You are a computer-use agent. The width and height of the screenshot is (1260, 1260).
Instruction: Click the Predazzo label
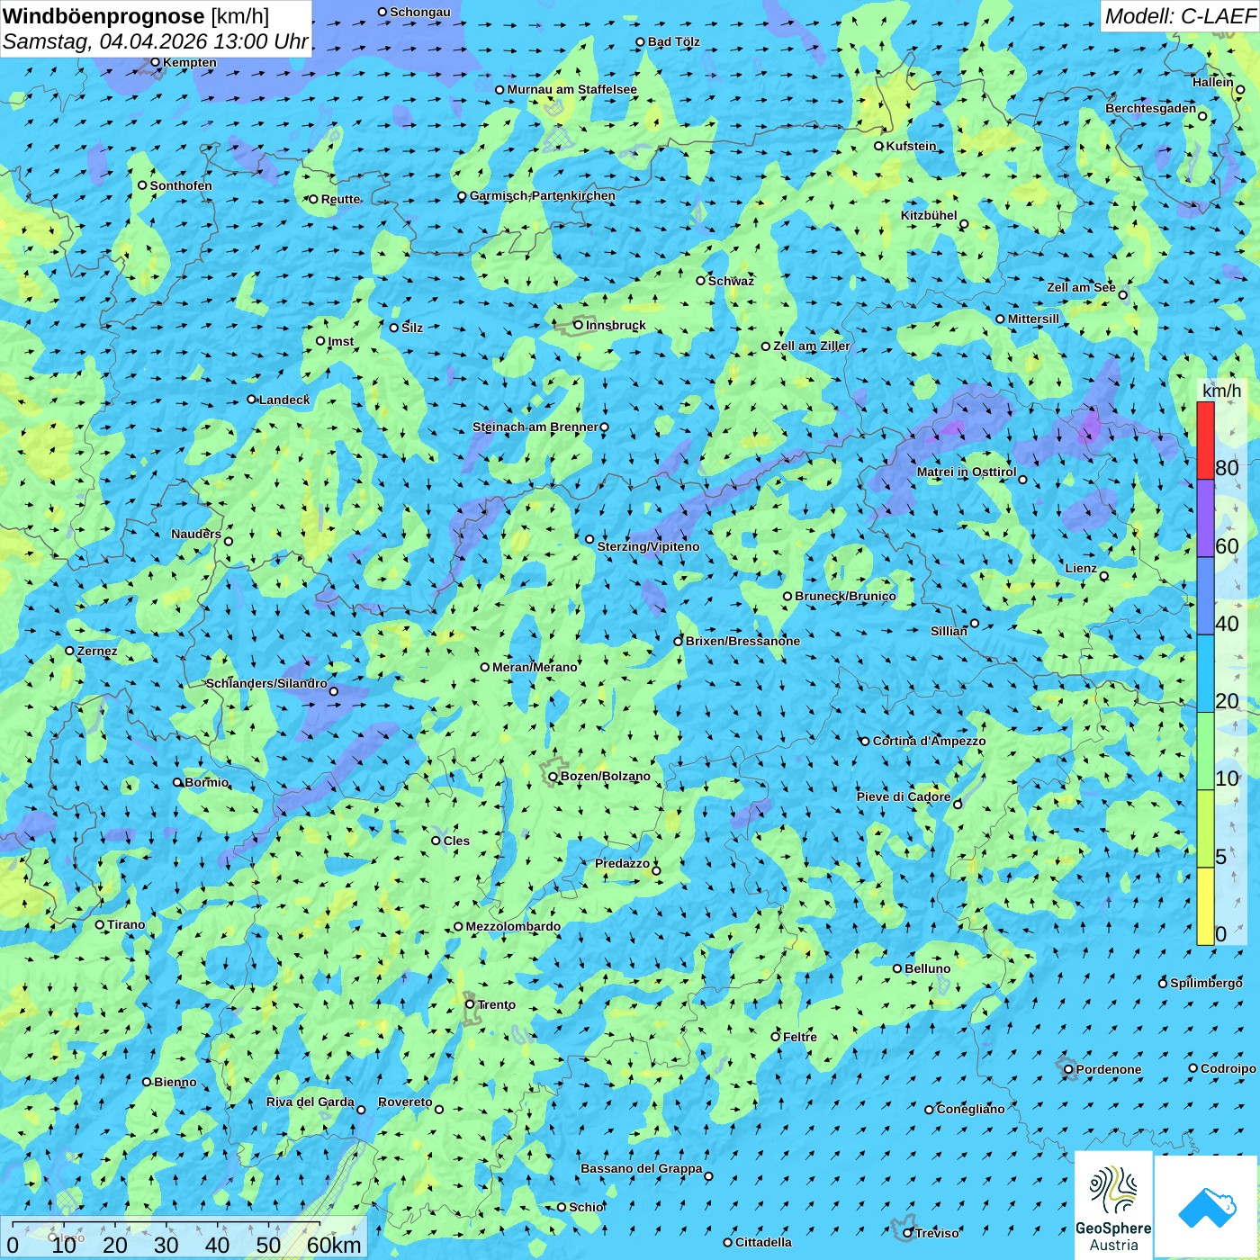(622, 863)
